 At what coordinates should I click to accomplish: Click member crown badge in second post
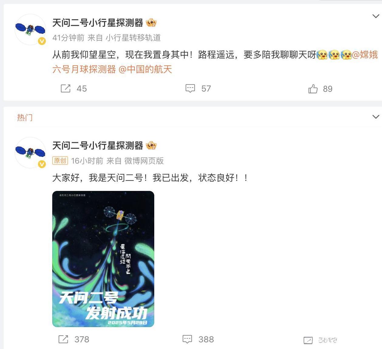pyautogui.click(x=151, y=146)
